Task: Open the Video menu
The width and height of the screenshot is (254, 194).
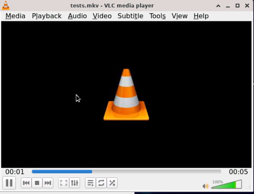Action: point(102,16)
